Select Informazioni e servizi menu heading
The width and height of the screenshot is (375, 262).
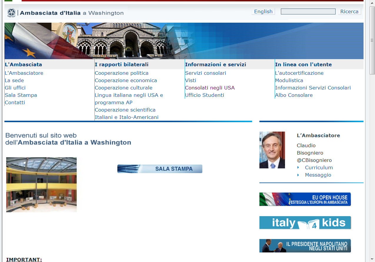tap(215, 64)
